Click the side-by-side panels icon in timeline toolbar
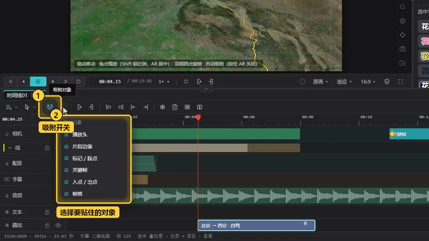Viewport: 429px width, 241px height. tap(200, 107)
